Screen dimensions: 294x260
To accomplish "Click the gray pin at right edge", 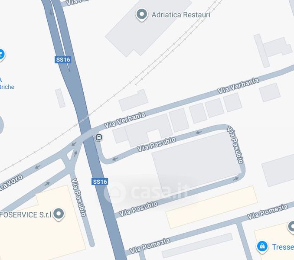I will pyautogui.click(x=291, y=227).
